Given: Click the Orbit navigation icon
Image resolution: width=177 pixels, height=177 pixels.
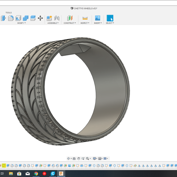Looking at the screenshot, I should click(68, 158).
